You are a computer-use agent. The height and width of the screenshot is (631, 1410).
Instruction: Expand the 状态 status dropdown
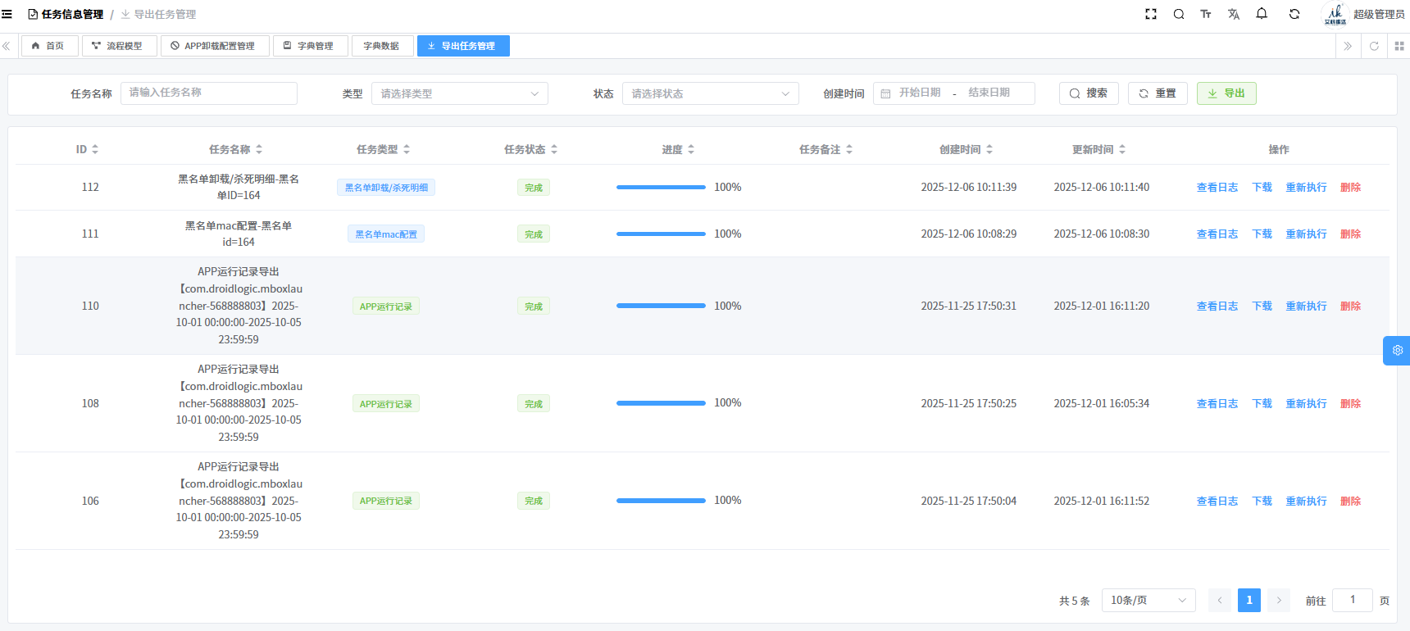click(710, 93)
